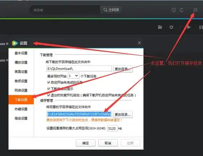Image resolution: width=203 pixels, height=156 pixels.
Task: Click the gear settings icon in download toolbar
Action: [171, 27]
